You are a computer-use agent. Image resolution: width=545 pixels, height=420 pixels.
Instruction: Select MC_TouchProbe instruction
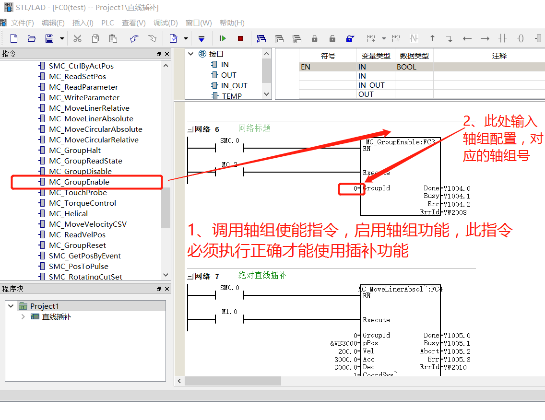78,192
